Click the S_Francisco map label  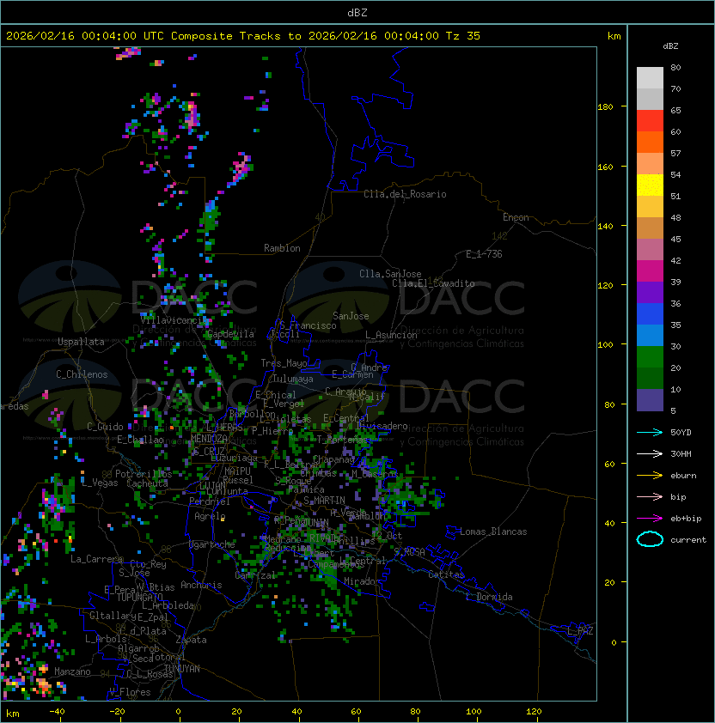pos(308,325)
